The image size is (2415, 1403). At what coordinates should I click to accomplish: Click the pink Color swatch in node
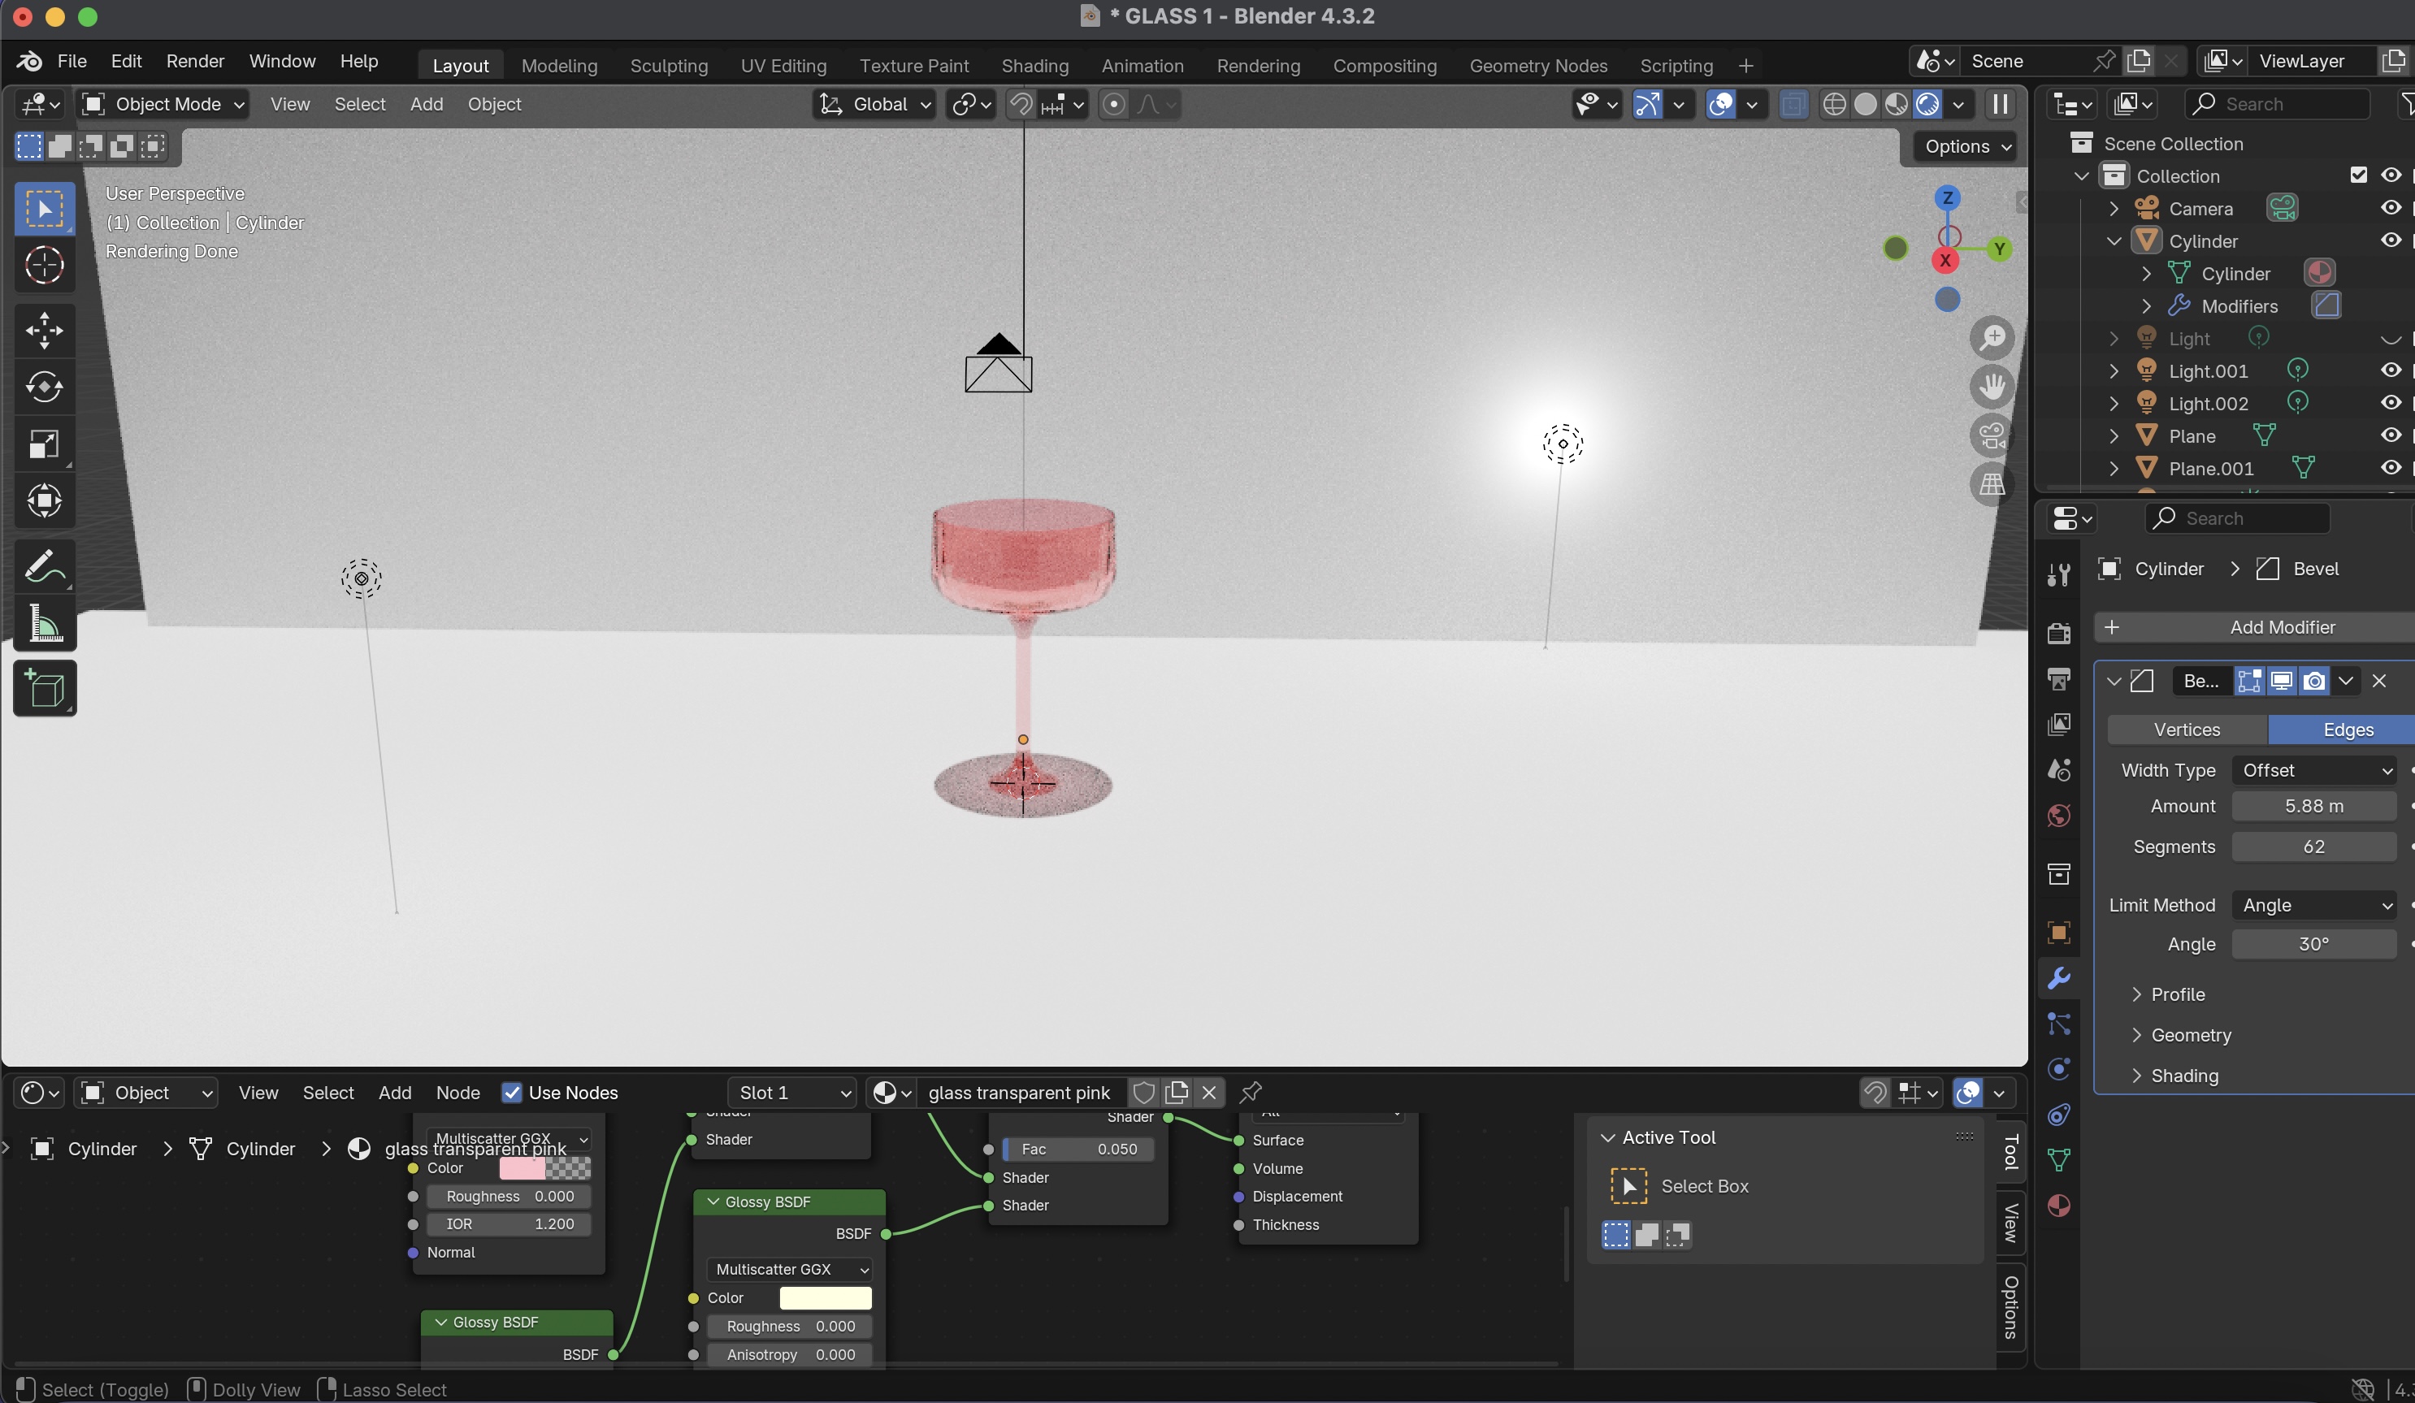coord(522,1168)
